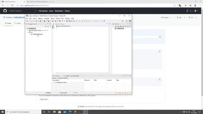Toggle Hide Static Members in Outline
The height and width of the screenshot is (114, 203).
[x=123, y=26]
